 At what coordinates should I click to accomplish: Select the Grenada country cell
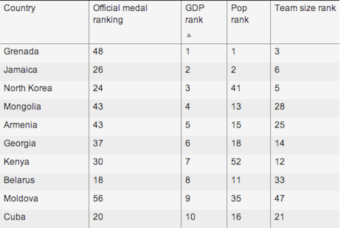tap(21, 51)
